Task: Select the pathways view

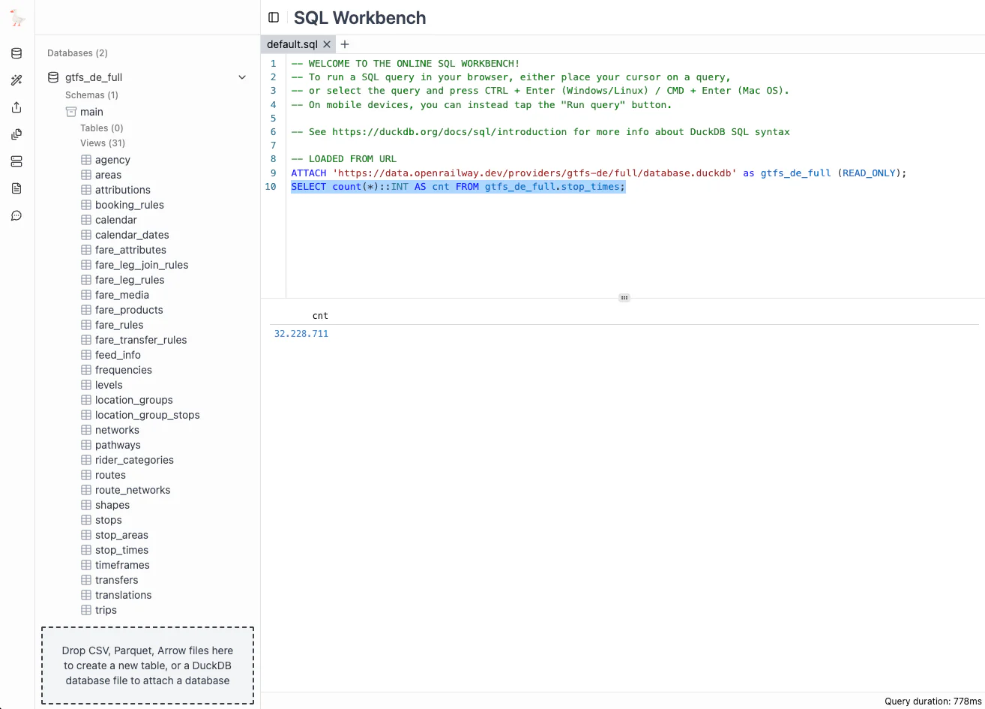Action: (x=118, y=445)
